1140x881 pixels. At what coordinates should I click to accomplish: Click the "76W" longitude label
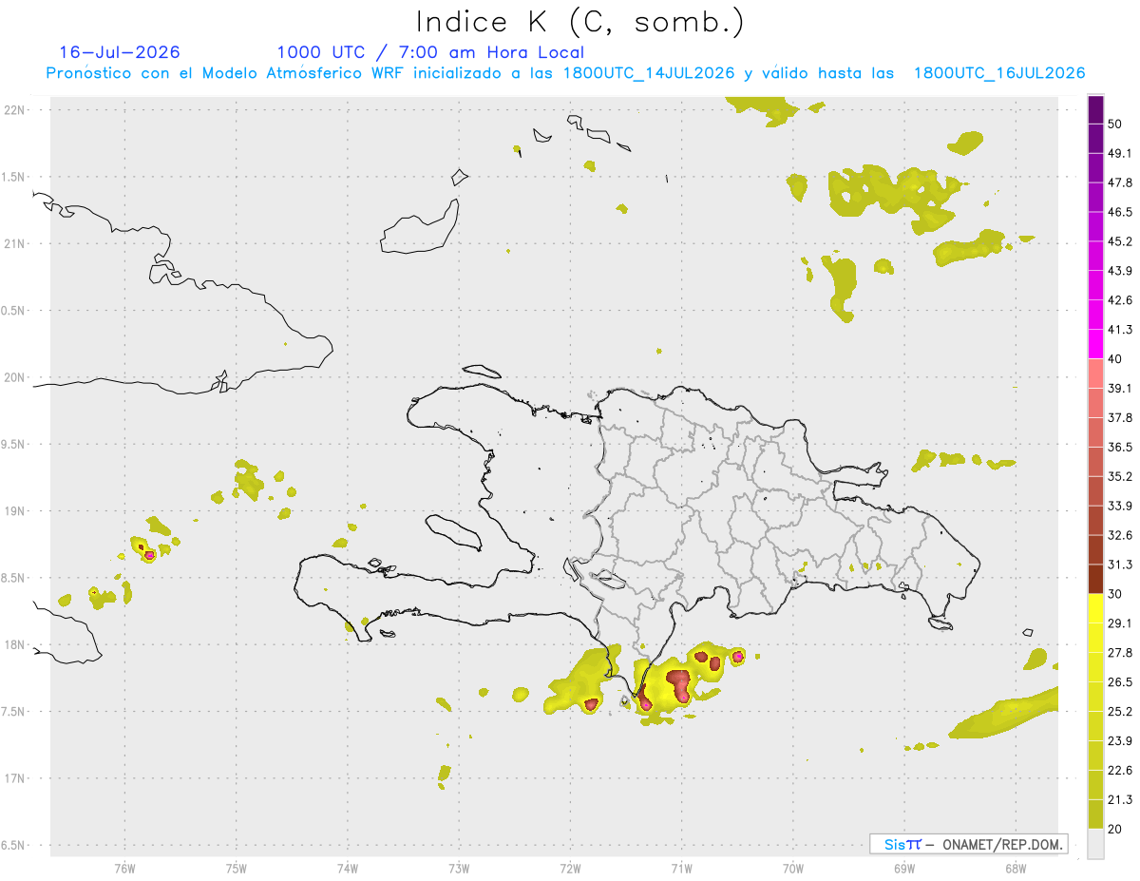point(124,869)
